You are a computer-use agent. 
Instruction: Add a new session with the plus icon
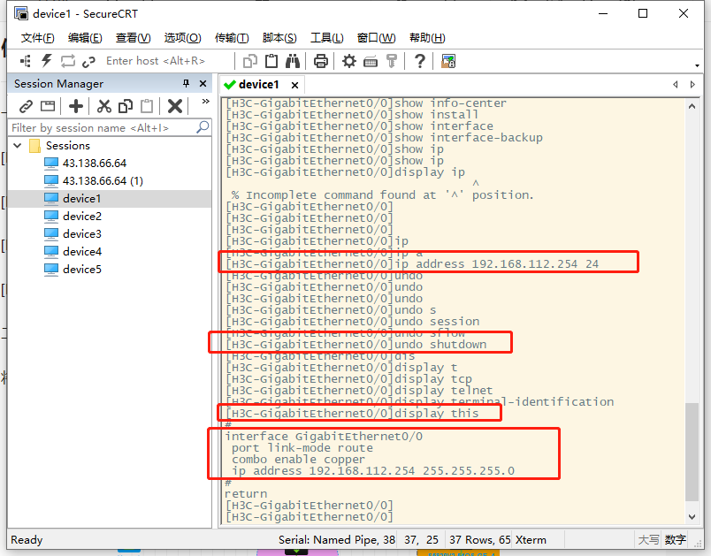77,105
